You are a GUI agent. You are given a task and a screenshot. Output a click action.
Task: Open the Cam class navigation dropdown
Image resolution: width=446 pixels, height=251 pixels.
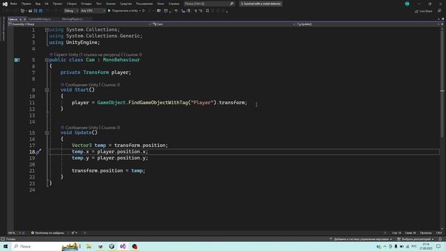[x=224, y=24]
